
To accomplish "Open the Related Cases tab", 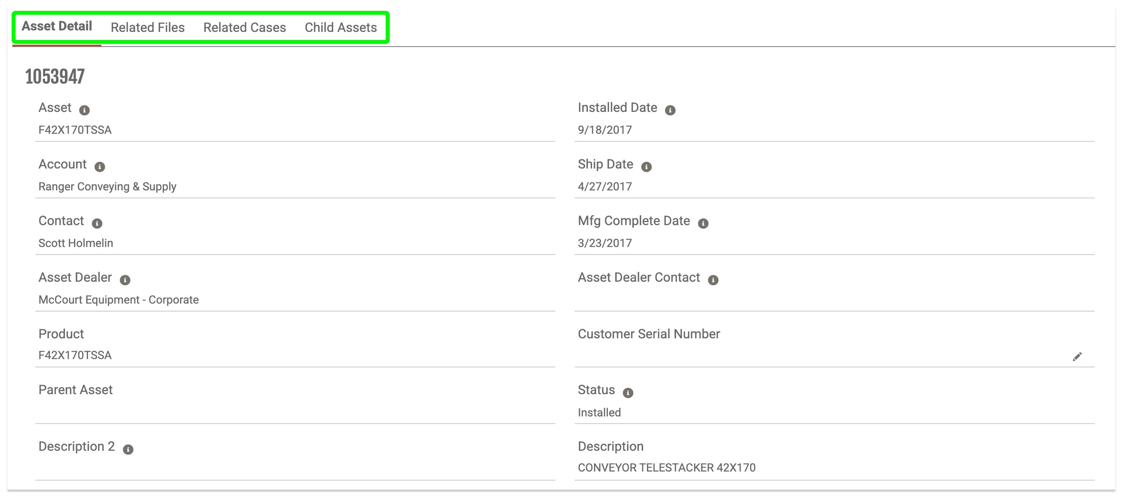I will point(244,28).
